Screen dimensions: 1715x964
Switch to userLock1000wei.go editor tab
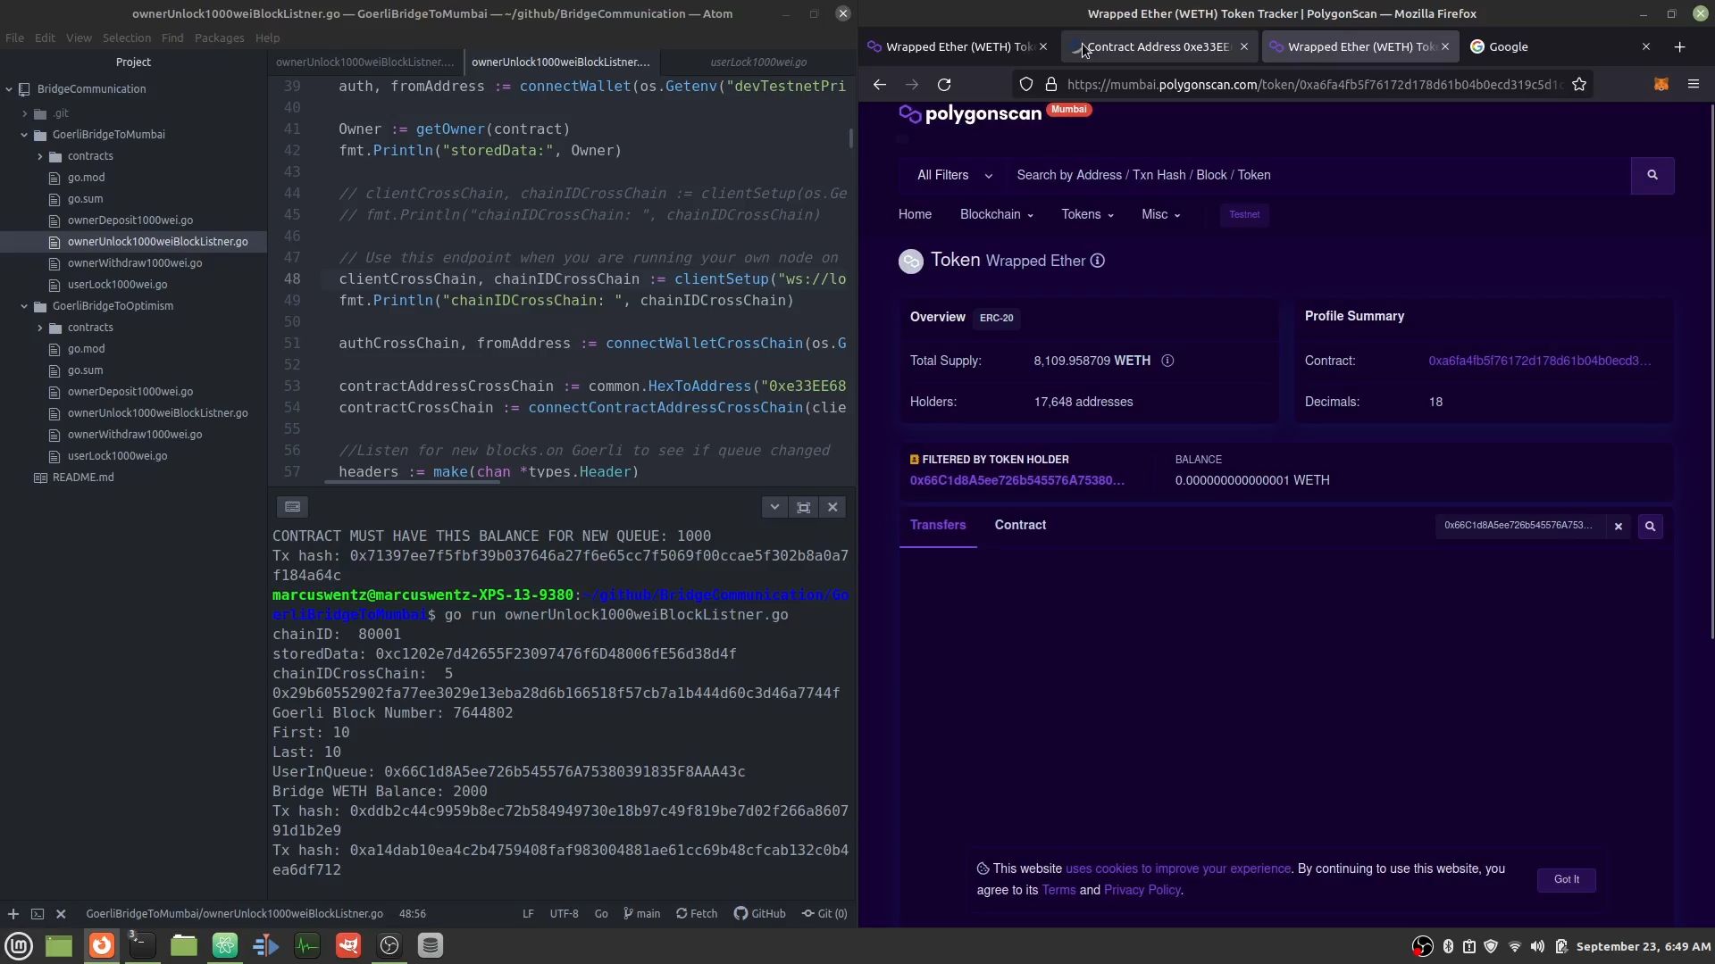coord(758,62)
